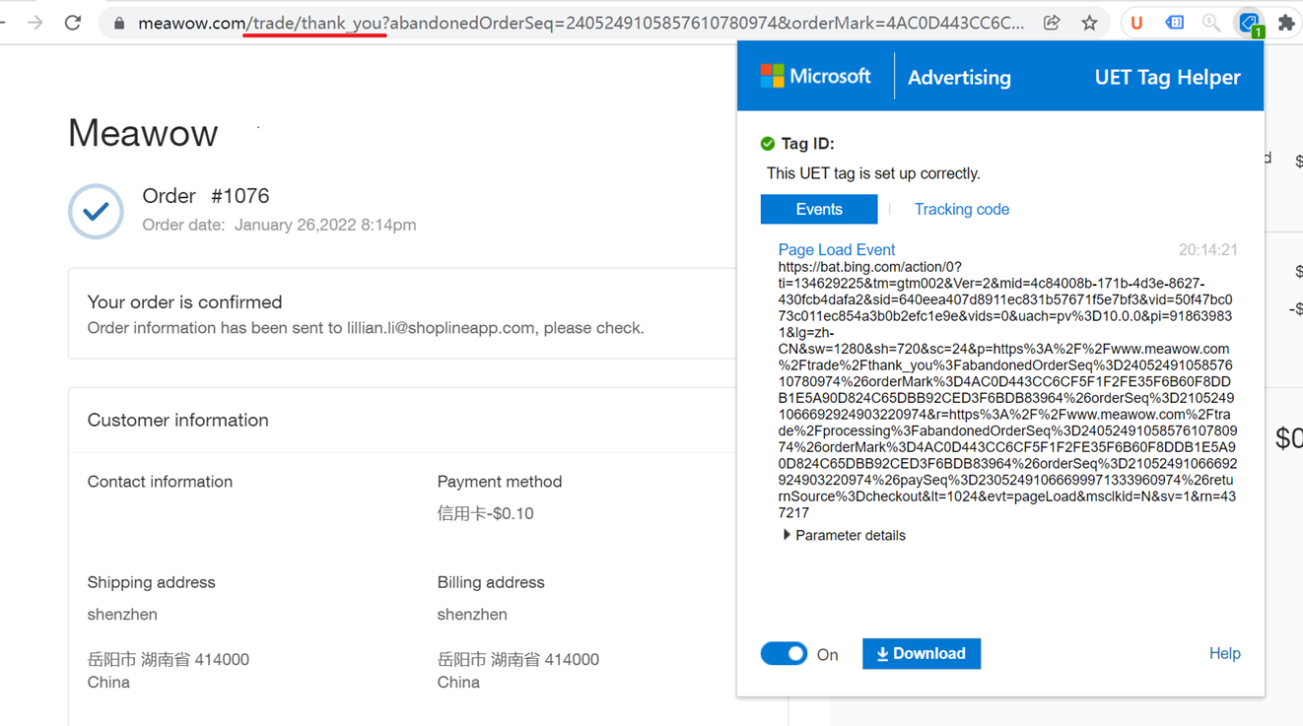Click 'This UET tag is set up correctly' text

[x=873, y=173]
